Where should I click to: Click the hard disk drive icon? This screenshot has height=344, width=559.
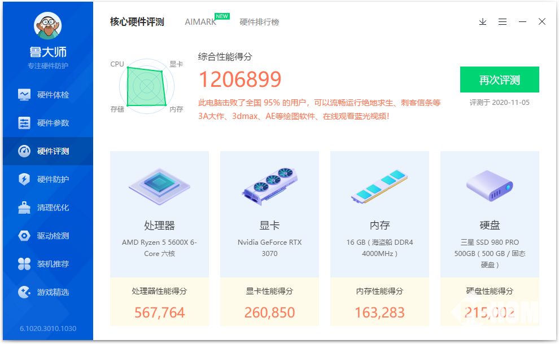tap(490, 186)
